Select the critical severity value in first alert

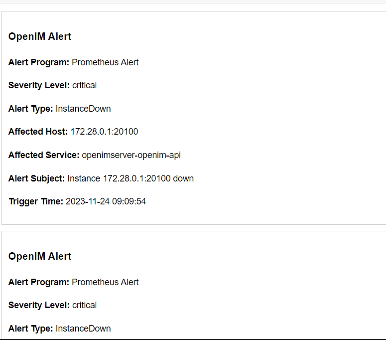pos(84,85)
